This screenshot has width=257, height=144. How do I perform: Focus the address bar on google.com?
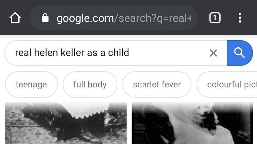point(85,18)
